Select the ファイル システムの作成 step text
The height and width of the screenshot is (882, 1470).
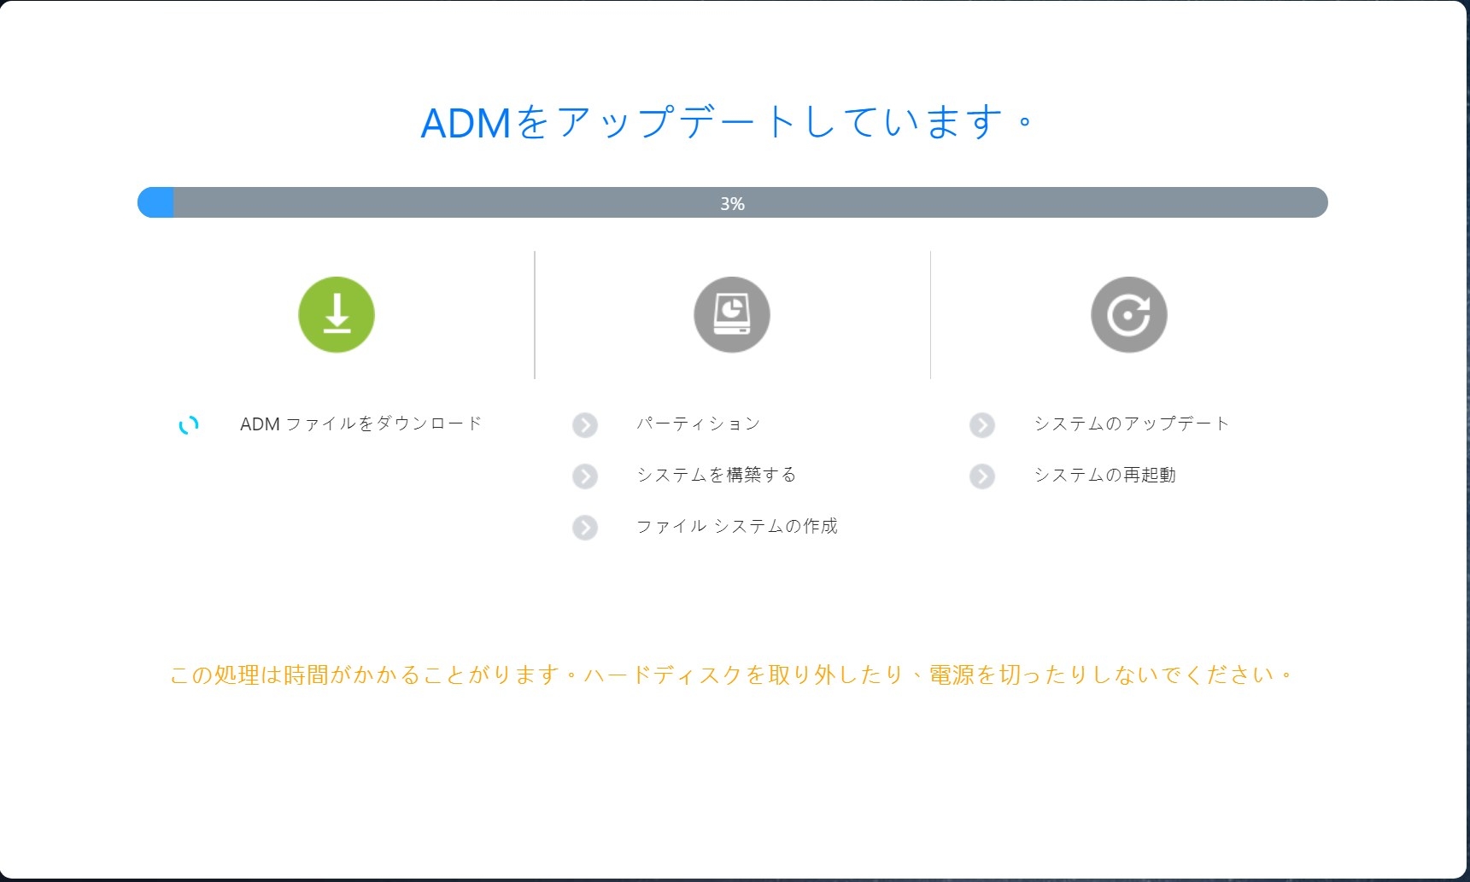736,526
